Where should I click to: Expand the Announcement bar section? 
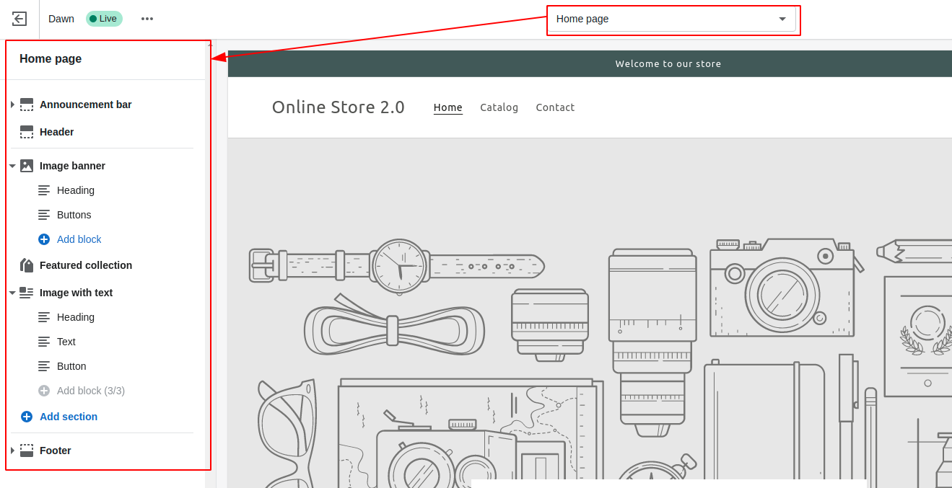pyautogui.click(x=12, y=105)
